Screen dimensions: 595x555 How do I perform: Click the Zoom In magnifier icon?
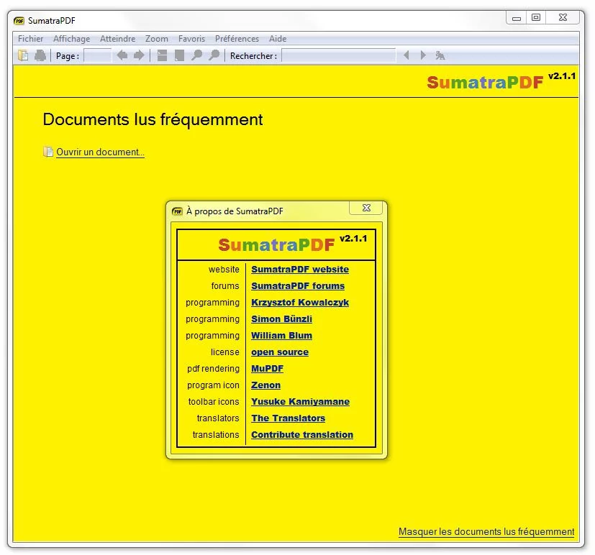click(214, 55)
